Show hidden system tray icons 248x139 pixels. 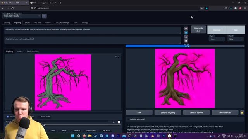208,136
